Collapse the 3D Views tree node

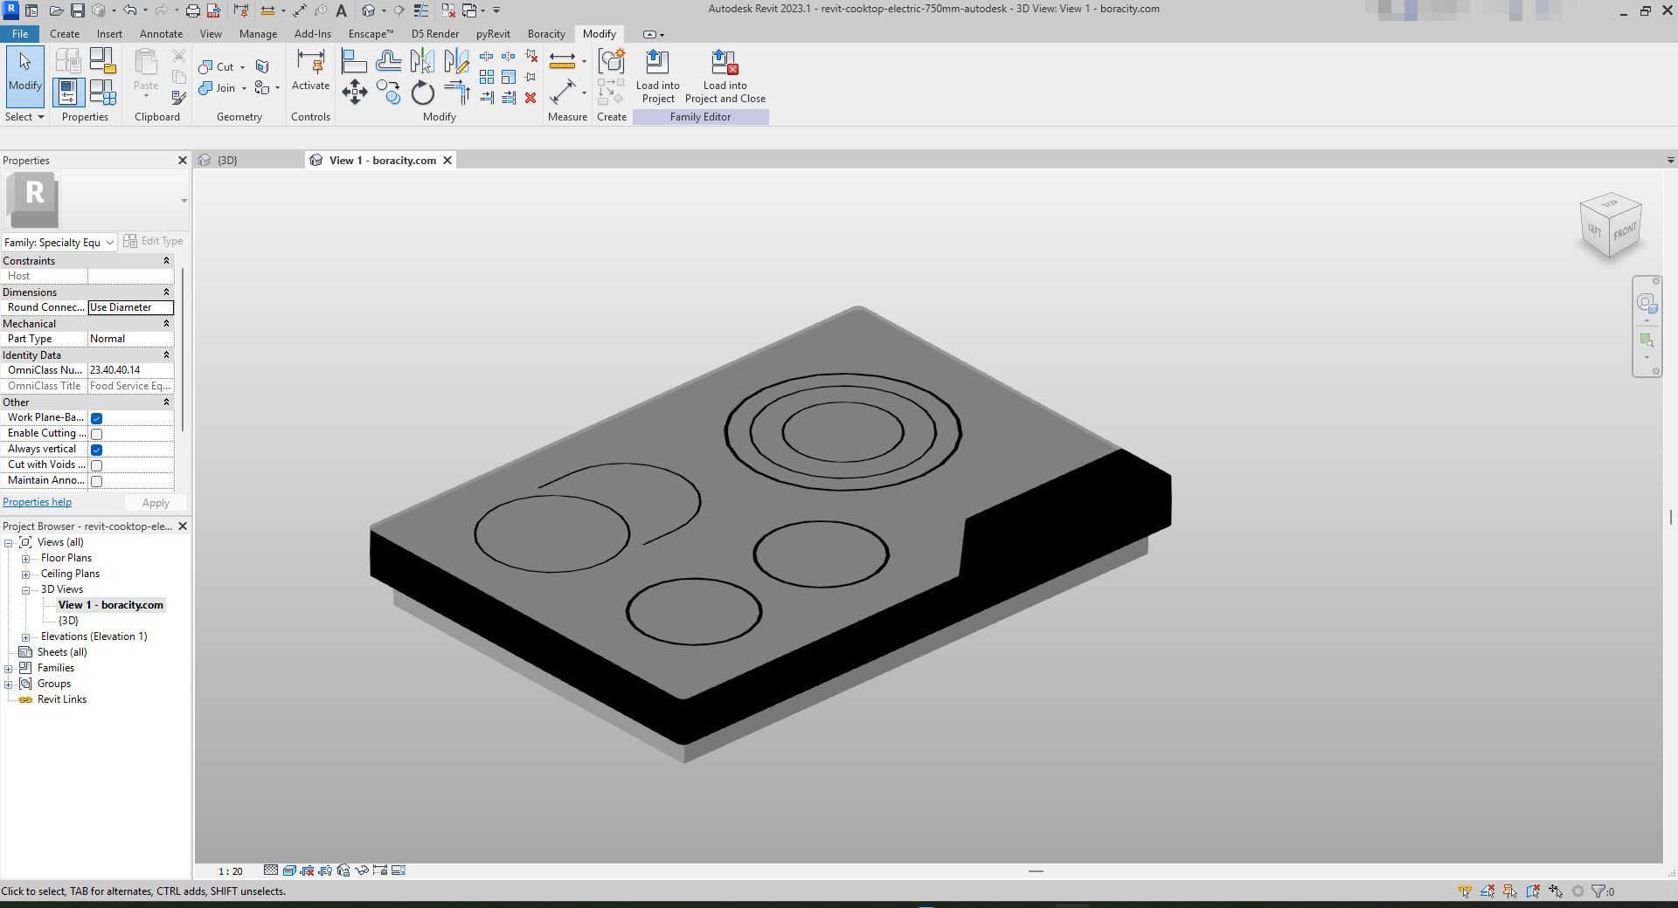[26, 590]
